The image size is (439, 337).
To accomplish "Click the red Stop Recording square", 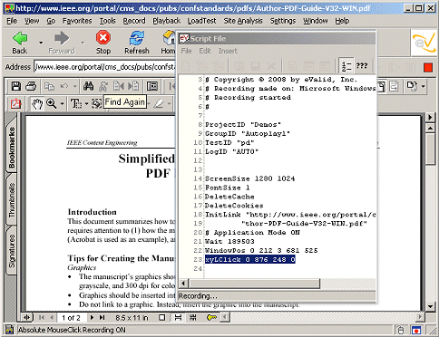I will (x=428, y=67).
